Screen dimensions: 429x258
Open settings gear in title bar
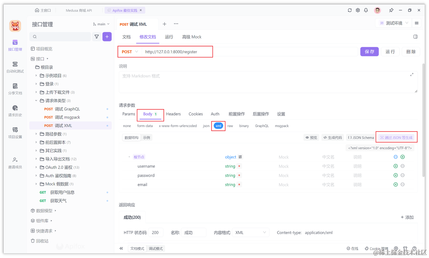tap(358, 10)
